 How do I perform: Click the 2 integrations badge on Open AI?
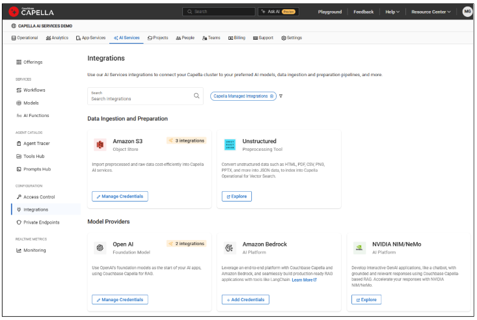coord(187,244)
